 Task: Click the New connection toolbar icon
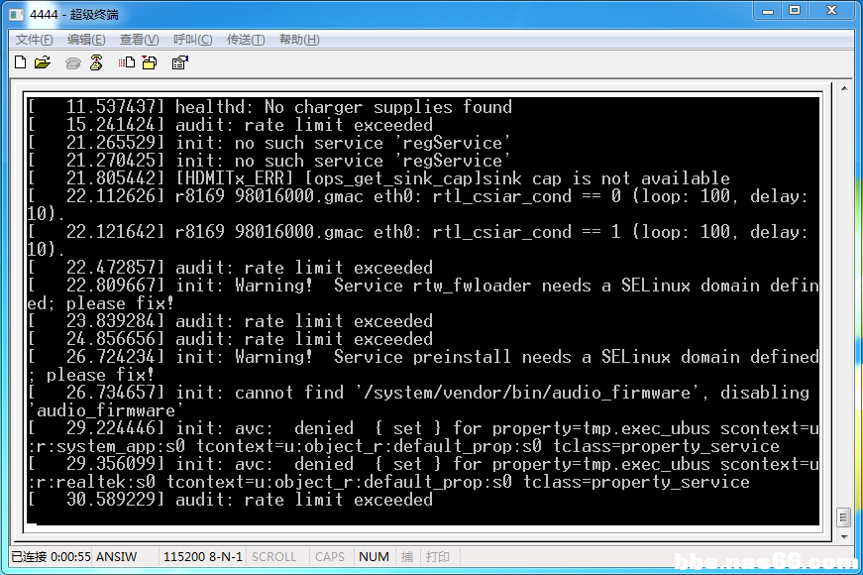tap(21, 62)
